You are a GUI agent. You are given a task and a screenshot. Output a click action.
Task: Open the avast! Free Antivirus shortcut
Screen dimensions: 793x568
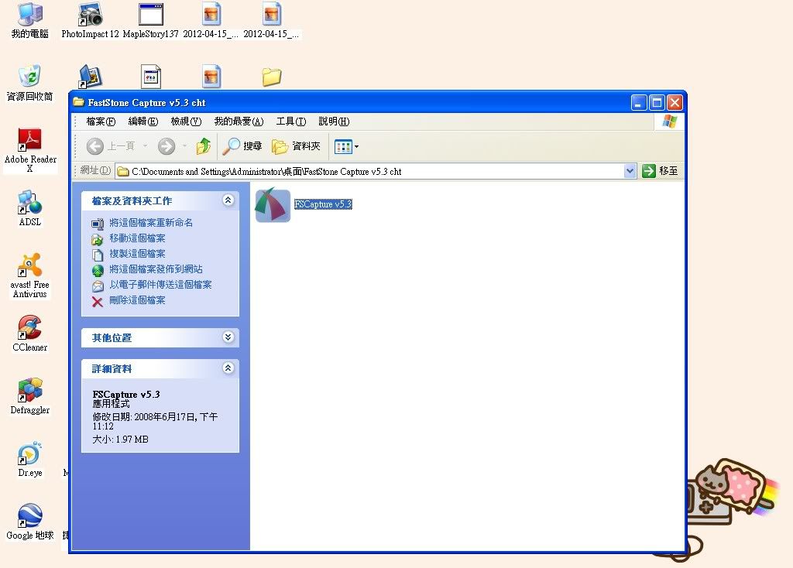point(29,266)
